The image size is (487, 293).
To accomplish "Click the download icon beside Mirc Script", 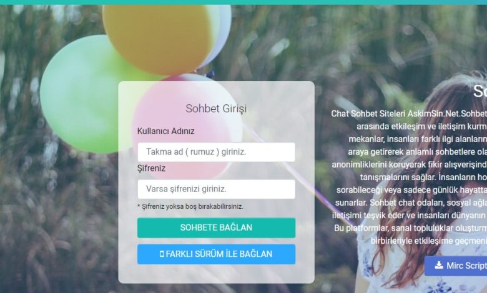I will point(439,265).
